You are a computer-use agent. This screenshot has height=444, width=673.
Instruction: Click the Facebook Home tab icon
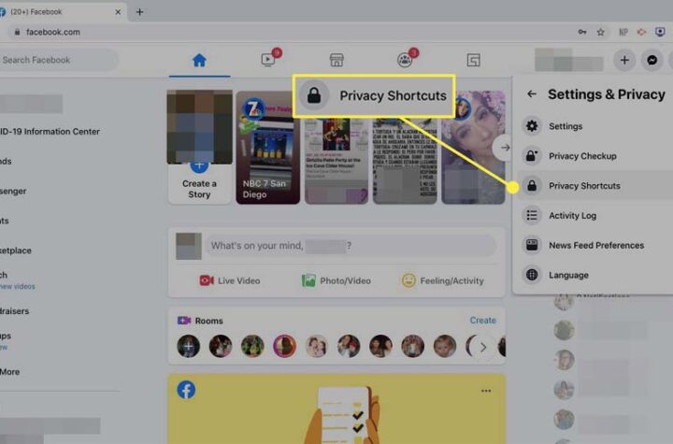tap(198, 60)
